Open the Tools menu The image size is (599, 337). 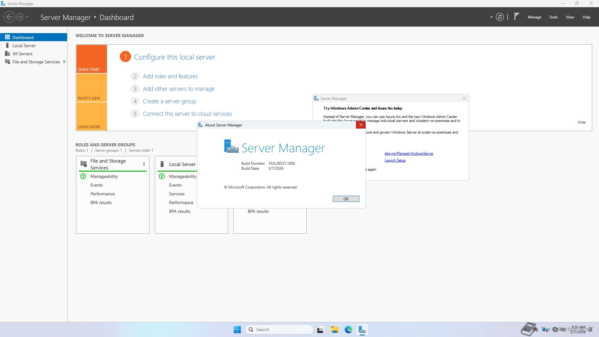point(553,17)
